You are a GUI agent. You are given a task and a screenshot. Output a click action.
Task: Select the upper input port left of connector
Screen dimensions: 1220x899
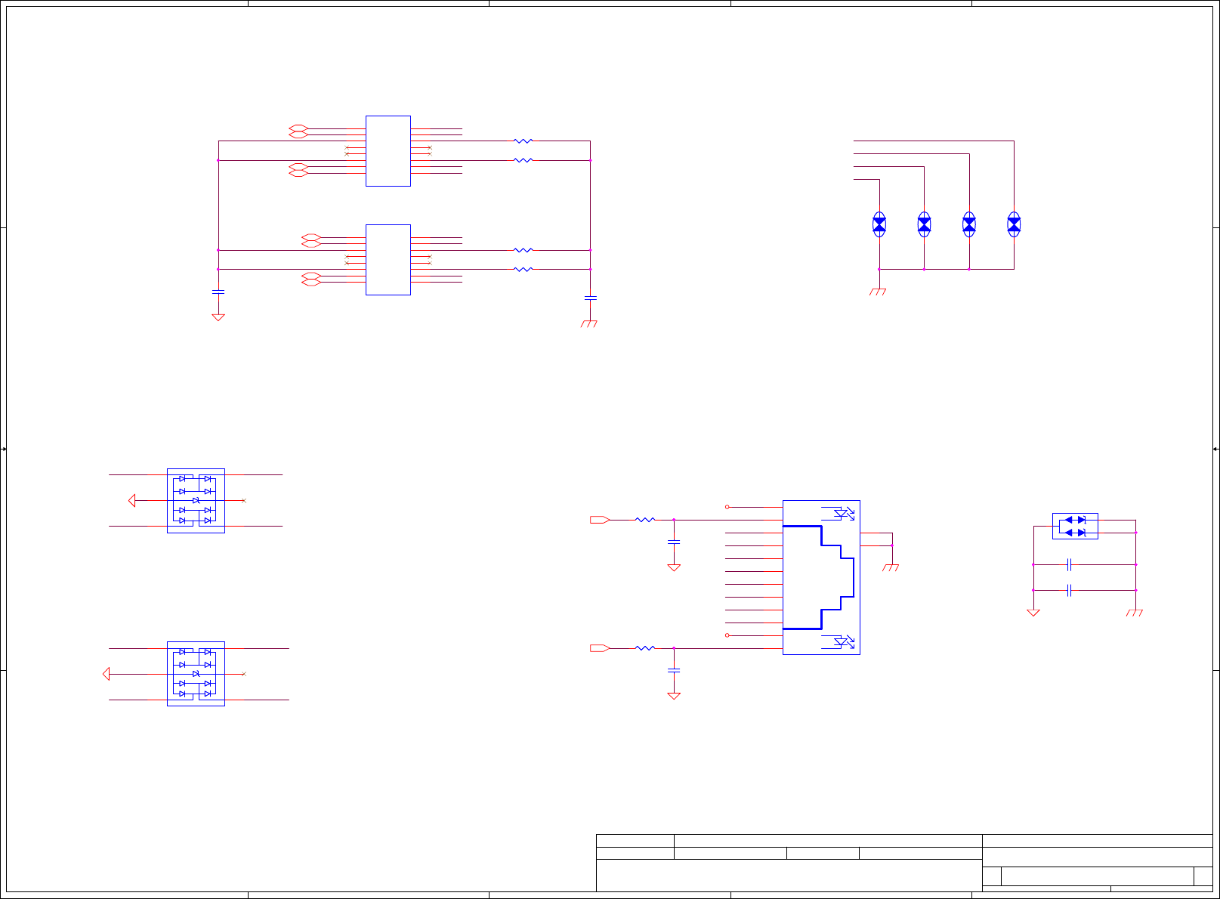(x=600, y=520)
